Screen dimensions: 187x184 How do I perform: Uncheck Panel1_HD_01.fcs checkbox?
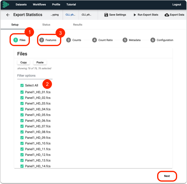(x=22, y=92)
